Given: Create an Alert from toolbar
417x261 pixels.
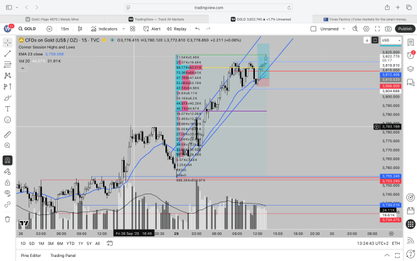Looking at the screenshot, I should (152, 29).
